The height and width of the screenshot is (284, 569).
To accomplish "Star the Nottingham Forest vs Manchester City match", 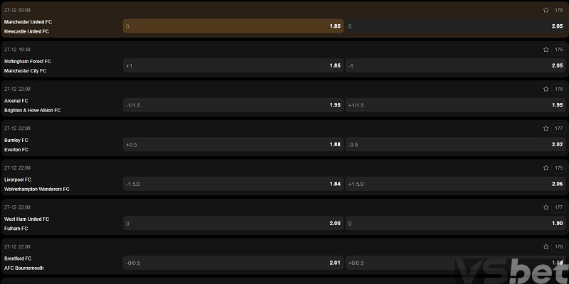I will point(546,50).
